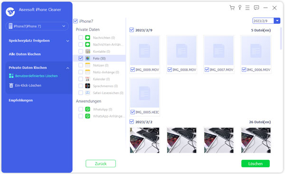Uncheck the IMG_0005.HEIC checkbox
This screenshot has height=174, width=285.
point(133,112)
